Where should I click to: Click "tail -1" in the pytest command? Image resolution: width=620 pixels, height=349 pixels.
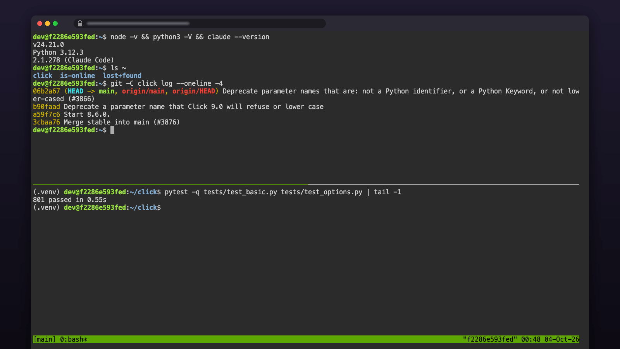[x=387, y=192]
